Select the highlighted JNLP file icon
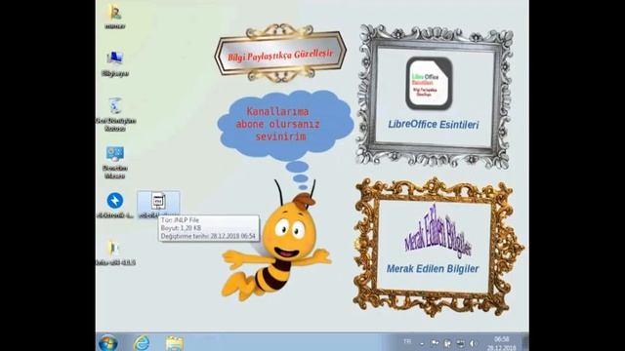 click(x=158, y=205)
